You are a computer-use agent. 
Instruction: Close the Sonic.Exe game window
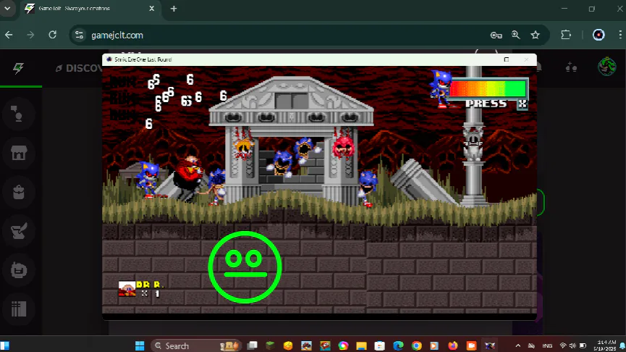click(x=526, y=59)
